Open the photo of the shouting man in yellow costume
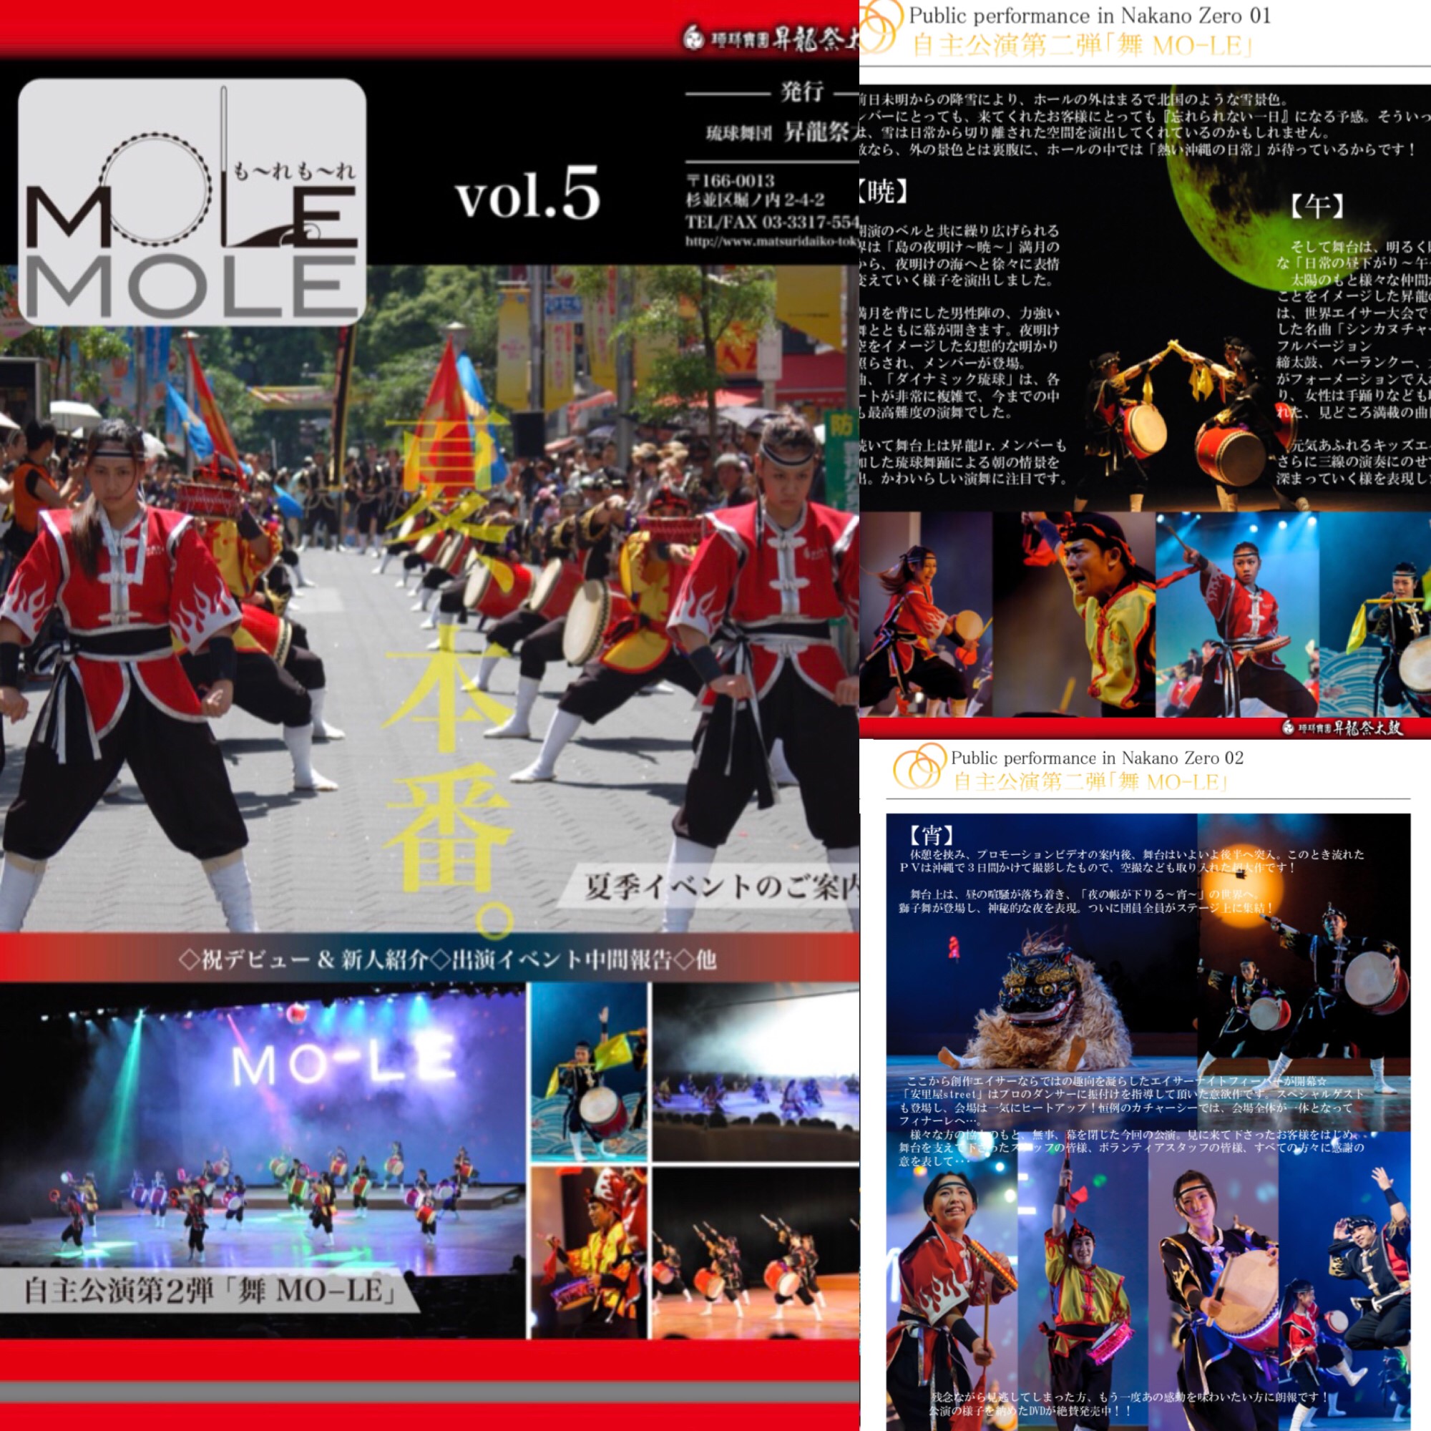The height and width of the screenshot is (1431, 1431). tap(1074, 613)
